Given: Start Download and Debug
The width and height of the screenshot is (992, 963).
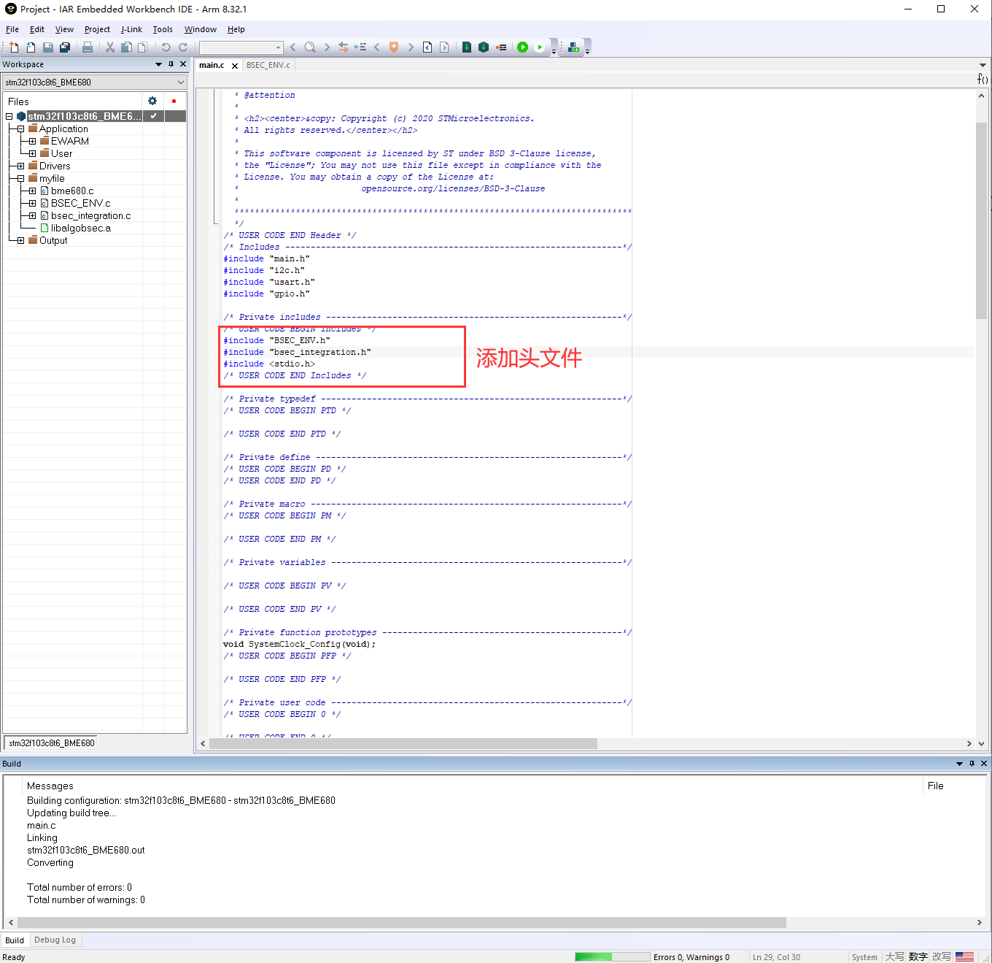Looking at the screenshot, I should (x=522, y=47).
